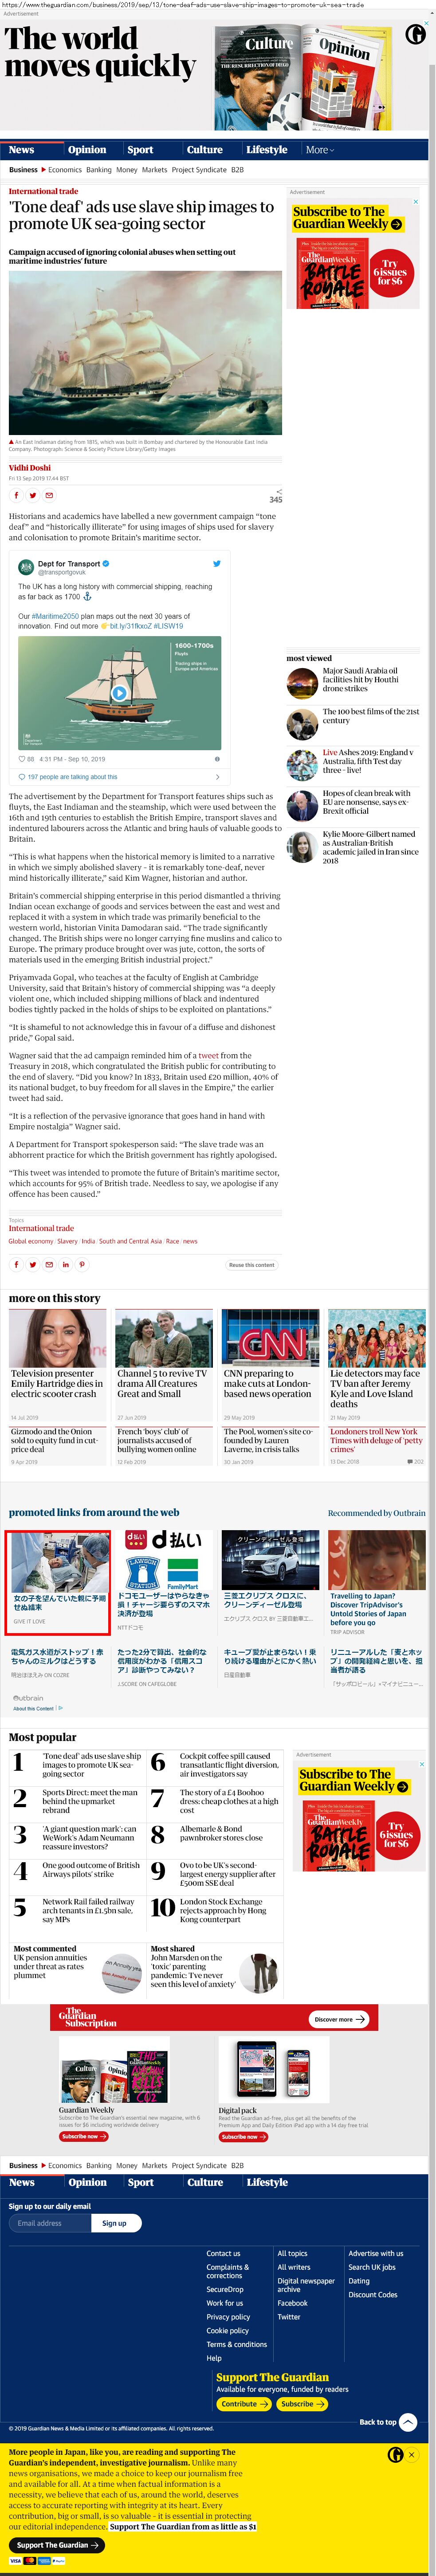The width and height of the screenshot is (436, 2576).
Task: Select Markets in top subnav
Action: [x=154, y=170]
